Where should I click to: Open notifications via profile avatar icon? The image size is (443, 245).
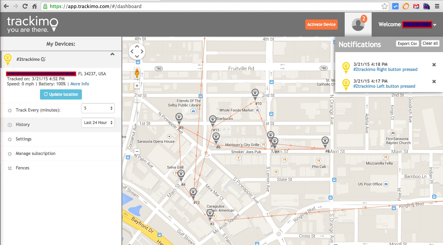click(358, 24)
